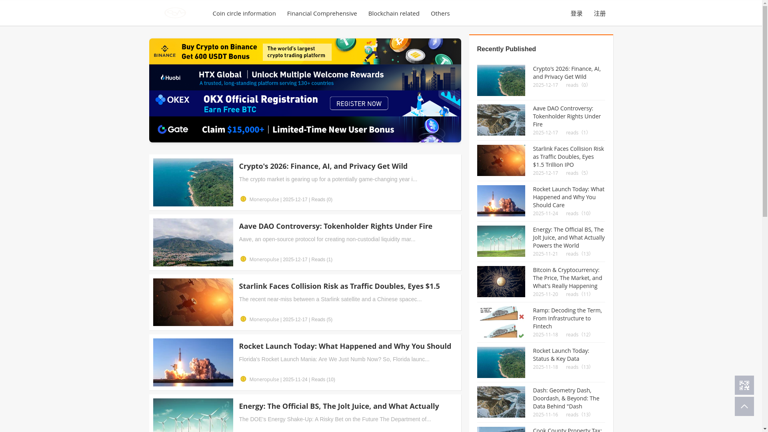Open sidebar link Aave DAO Controversy
Screen dimensions: 768x432
coord(566,116)
